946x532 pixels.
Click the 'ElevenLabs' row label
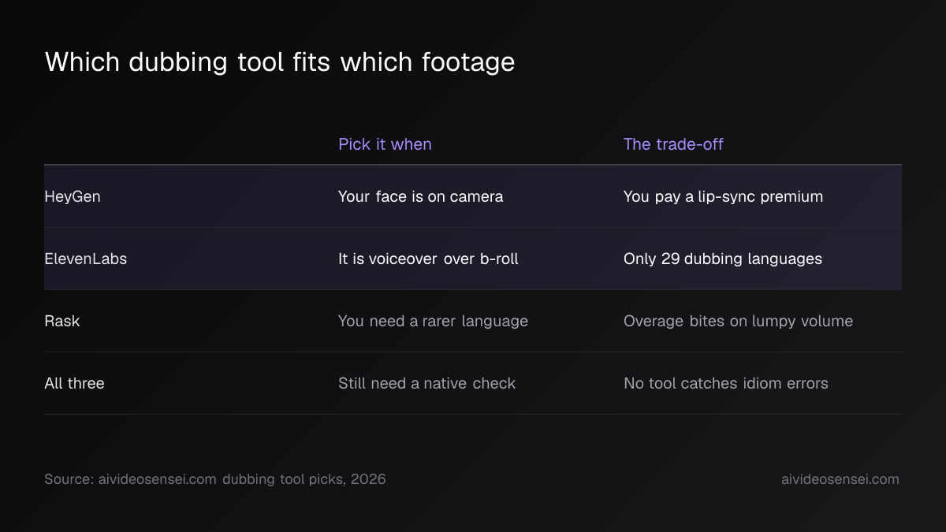point(86,259)
